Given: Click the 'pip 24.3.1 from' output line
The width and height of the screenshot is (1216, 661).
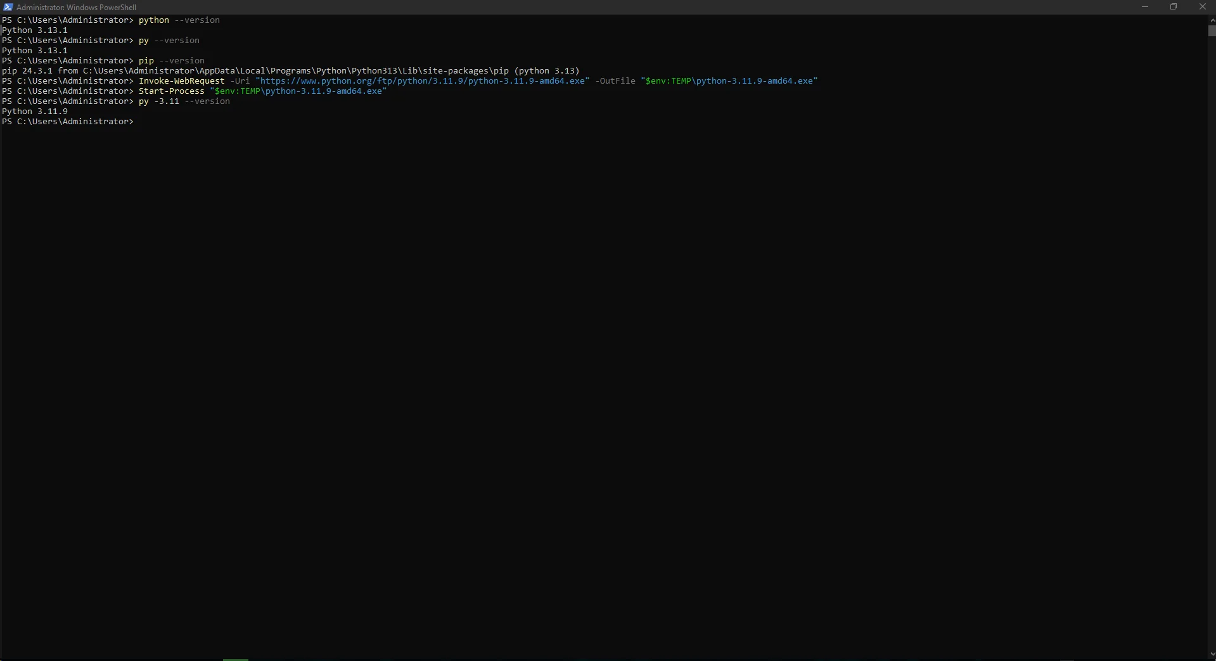Looking at the screenshot, I should click(x=291, y=71).
